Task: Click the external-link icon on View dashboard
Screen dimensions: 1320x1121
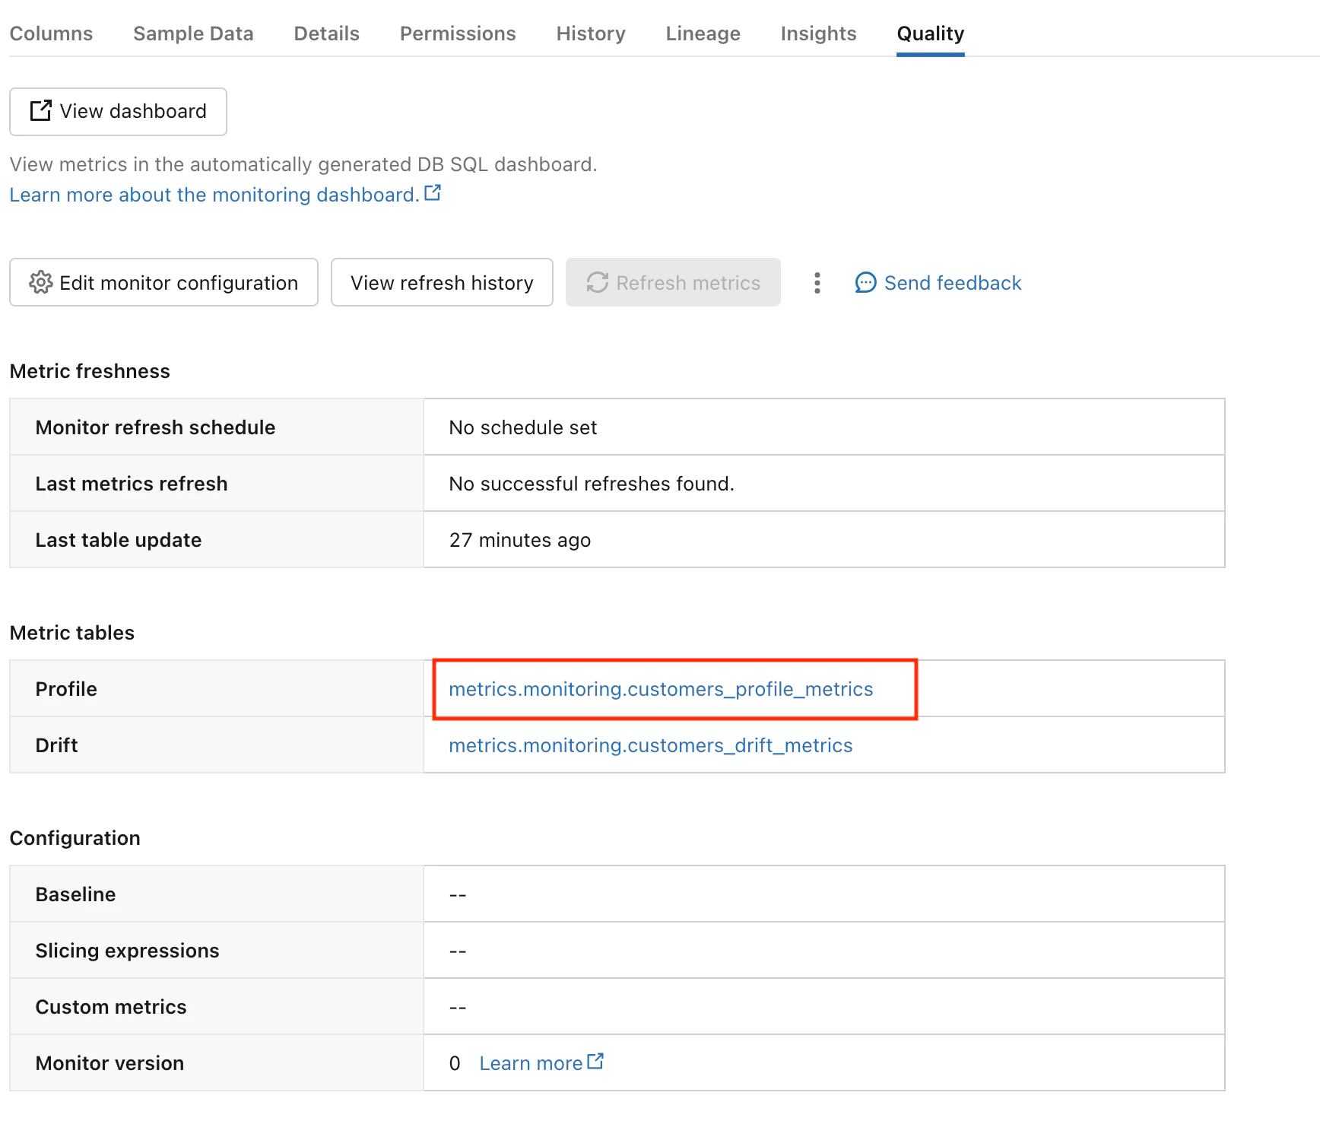Action: [x=41, y=111]
